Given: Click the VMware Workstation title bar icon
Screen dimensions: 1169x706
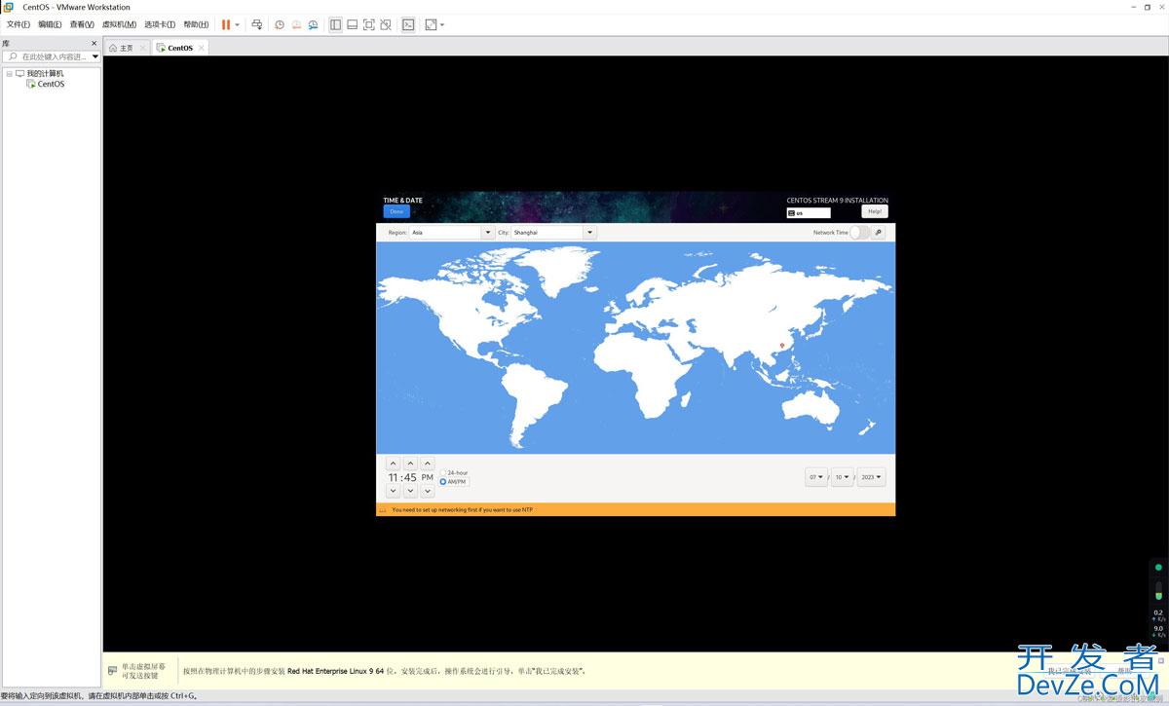Looking at the screenshot, I should tap(9, 7).
